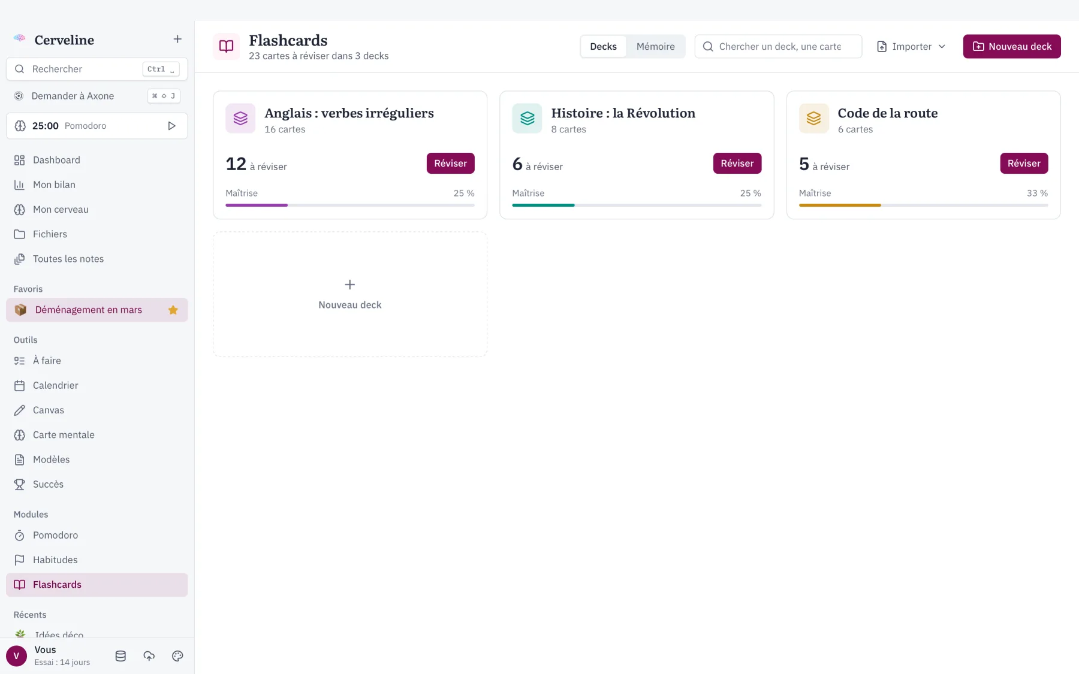The height and width of the screenshot is (674, 1079).
Task: Click the user avatar V
Action: pyautogui.click(x=16, y=656)
